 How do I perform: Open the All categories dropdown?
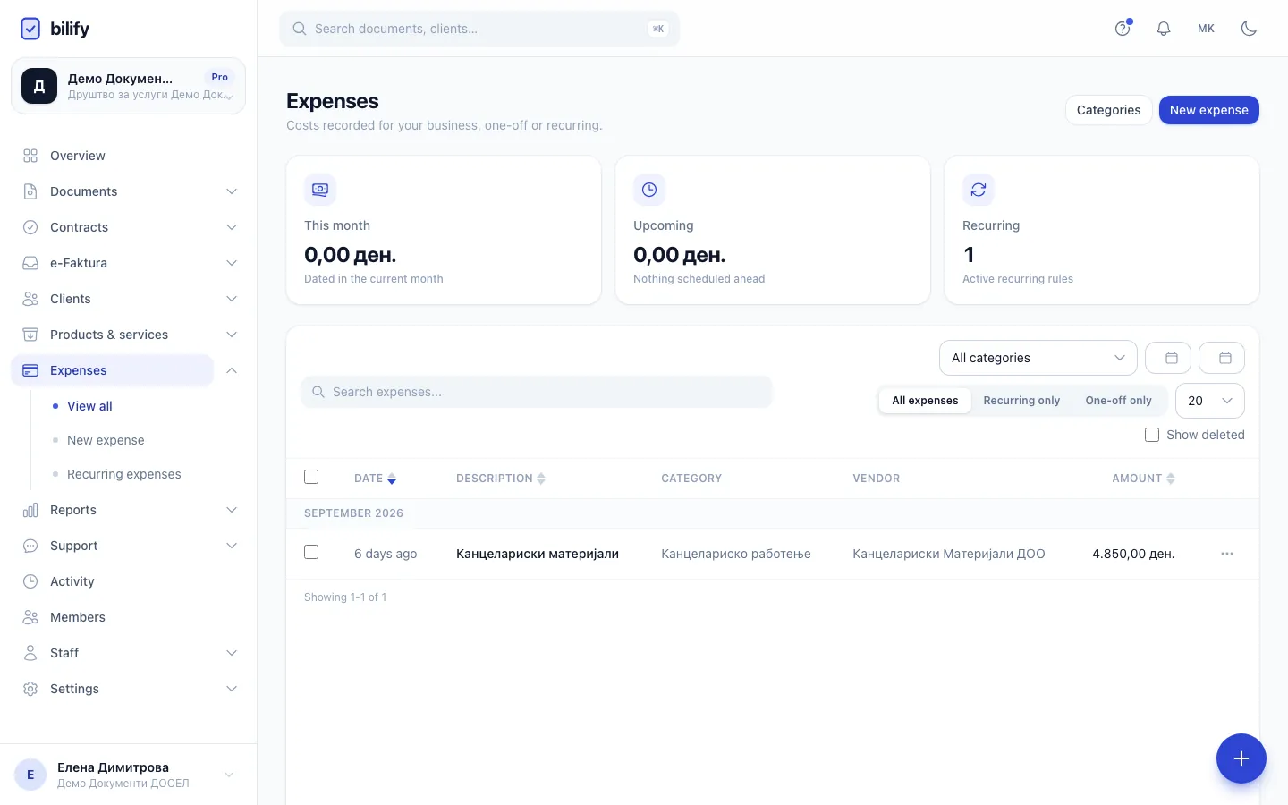[1038, 358]
